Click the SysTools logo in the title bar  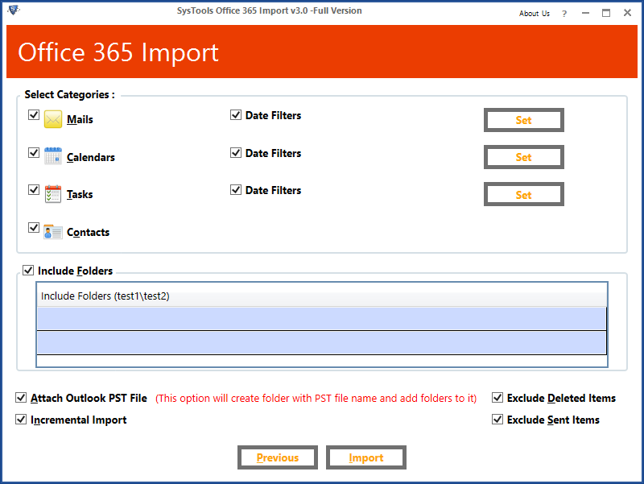11,10
